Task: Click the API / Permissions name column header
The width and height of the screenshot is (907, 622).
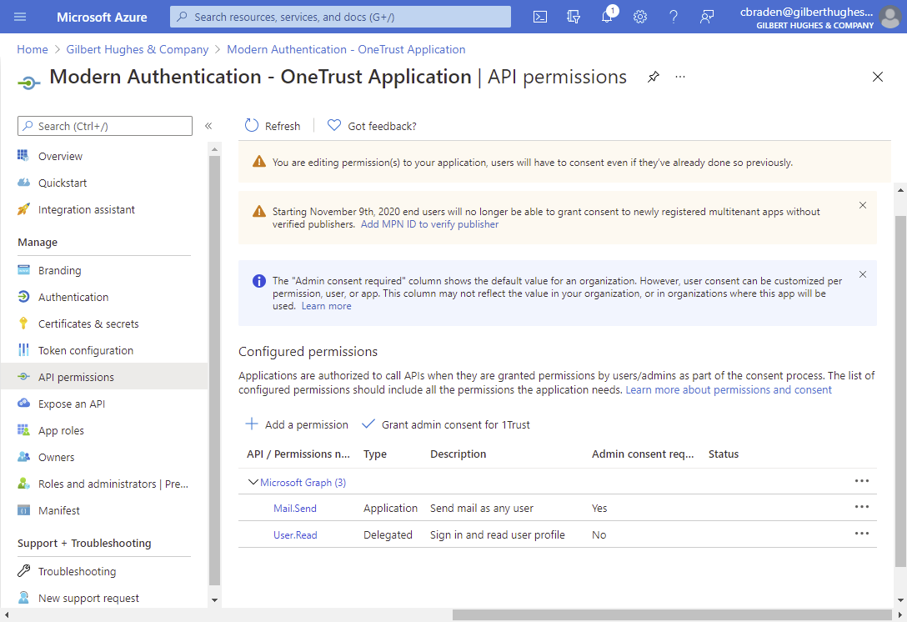Action: click(298, 454)
